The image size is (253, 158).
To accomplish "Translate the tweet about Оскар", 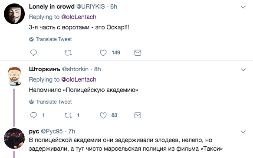I will click(50, 39).
